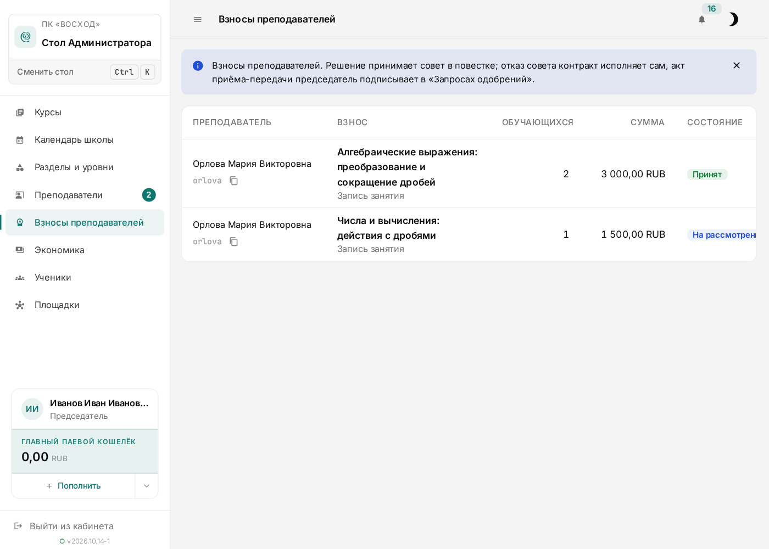
Task: Click the Главный паевой кошелёк balance
Action: 85,451
